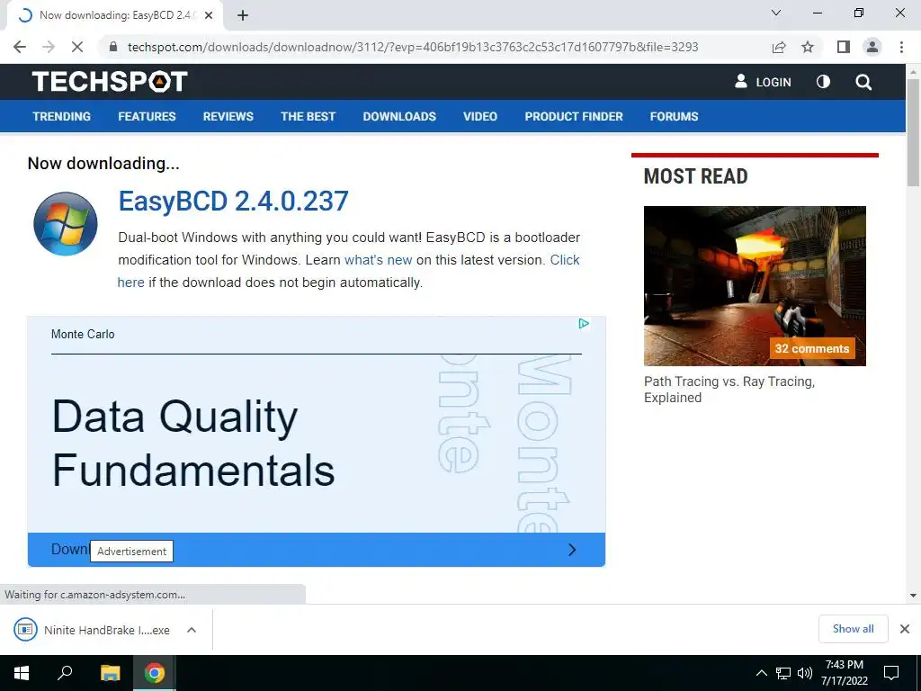Open Path Tracing vs. Ray Tracing article
The width and height of the screenshot is (921, 691).
(x=729, y=390)
